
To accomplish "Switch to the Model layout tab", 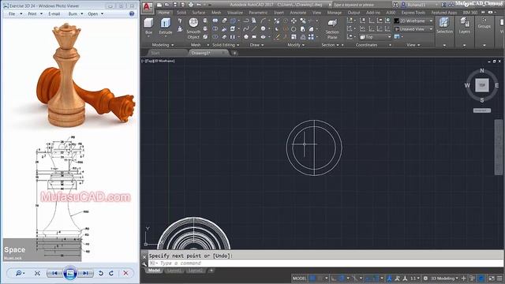I will pos(154,271).
